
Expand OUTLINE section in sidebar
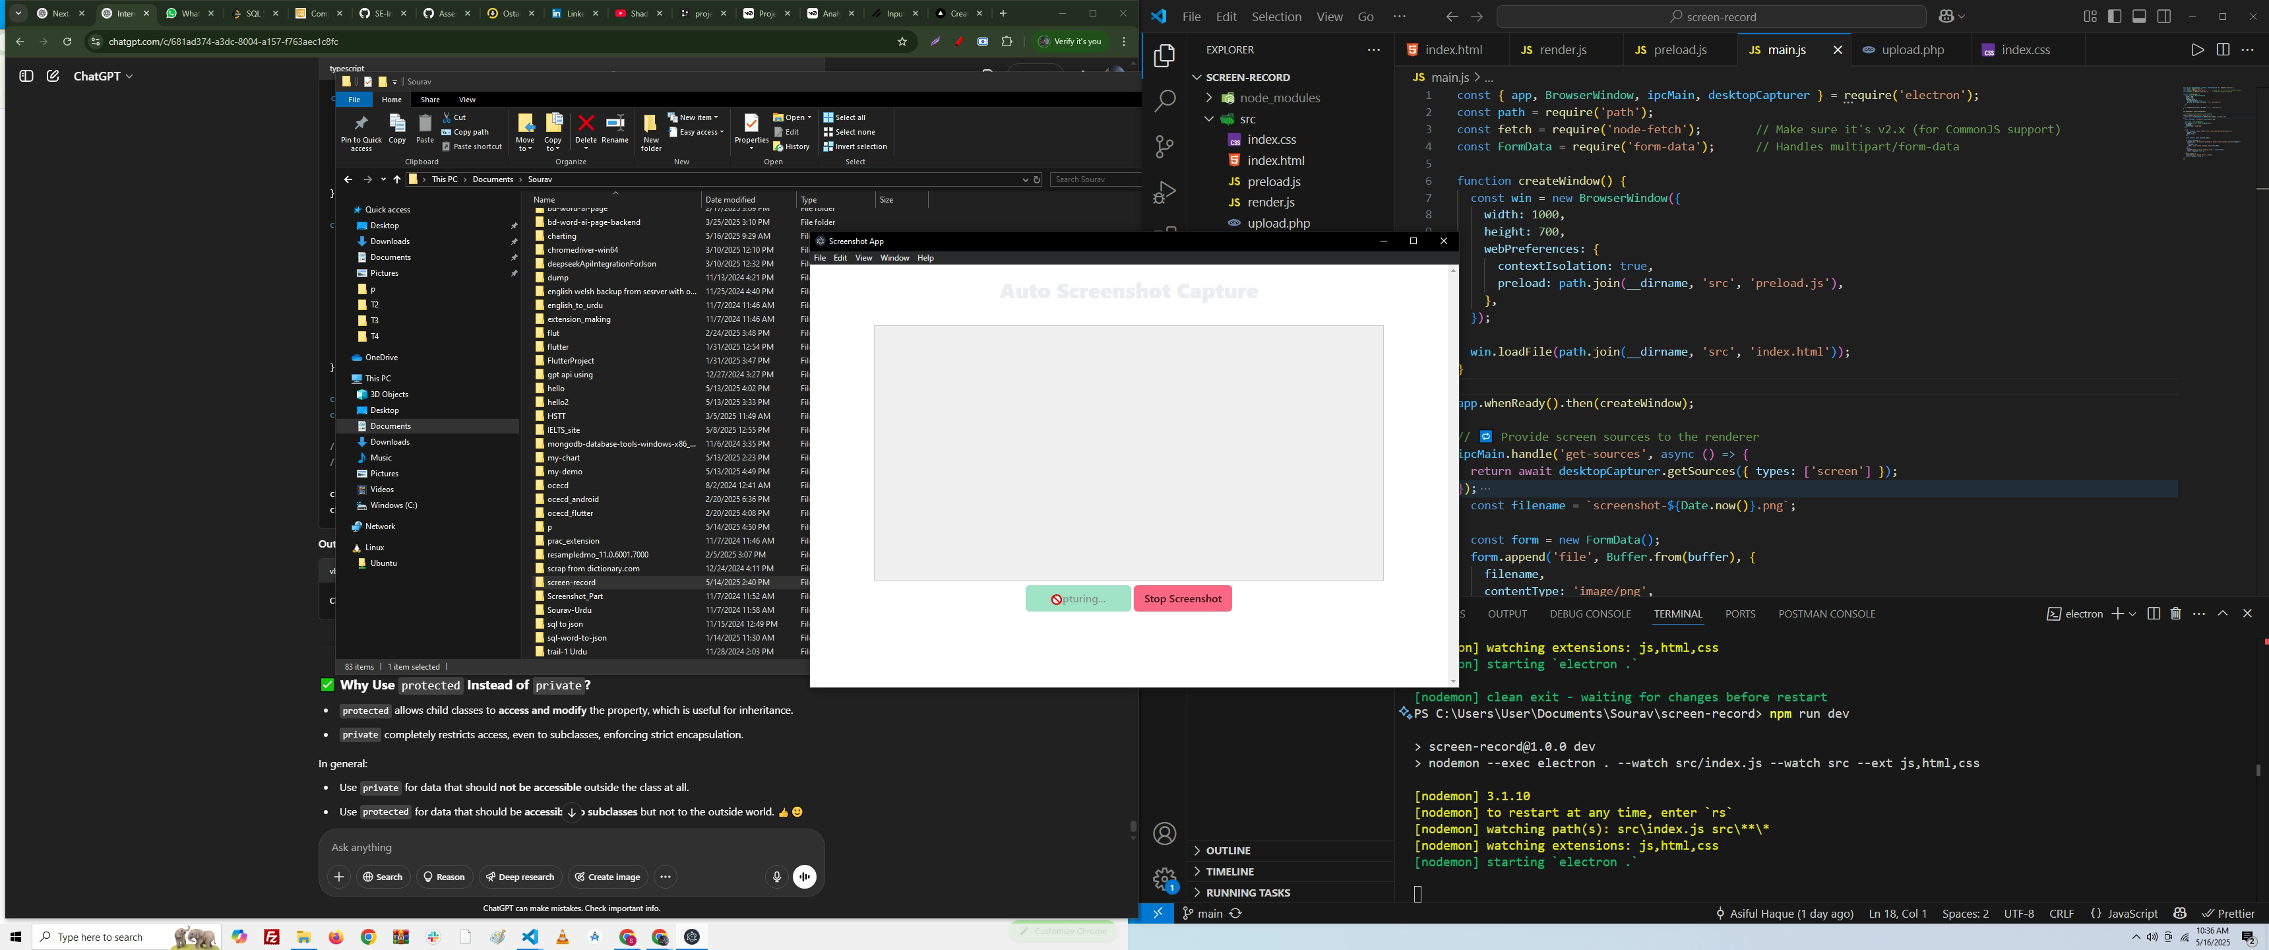point(1228,850)
